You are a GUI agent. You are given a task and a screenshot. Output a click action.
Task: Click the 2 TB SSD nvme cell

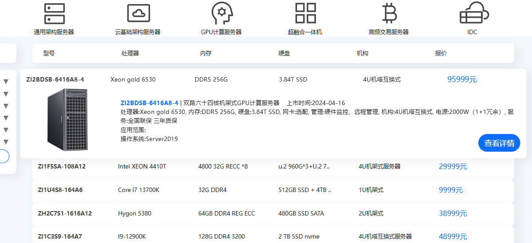click(x=299, y=236)
